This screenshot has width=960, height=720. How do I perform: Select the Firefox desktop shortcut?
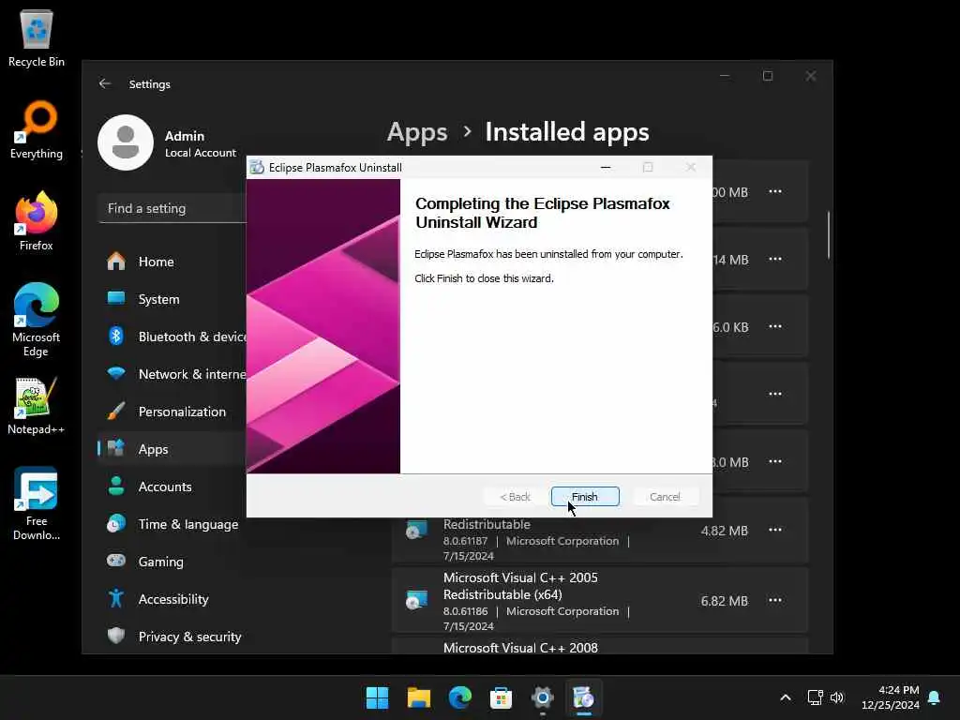point(37,221)
